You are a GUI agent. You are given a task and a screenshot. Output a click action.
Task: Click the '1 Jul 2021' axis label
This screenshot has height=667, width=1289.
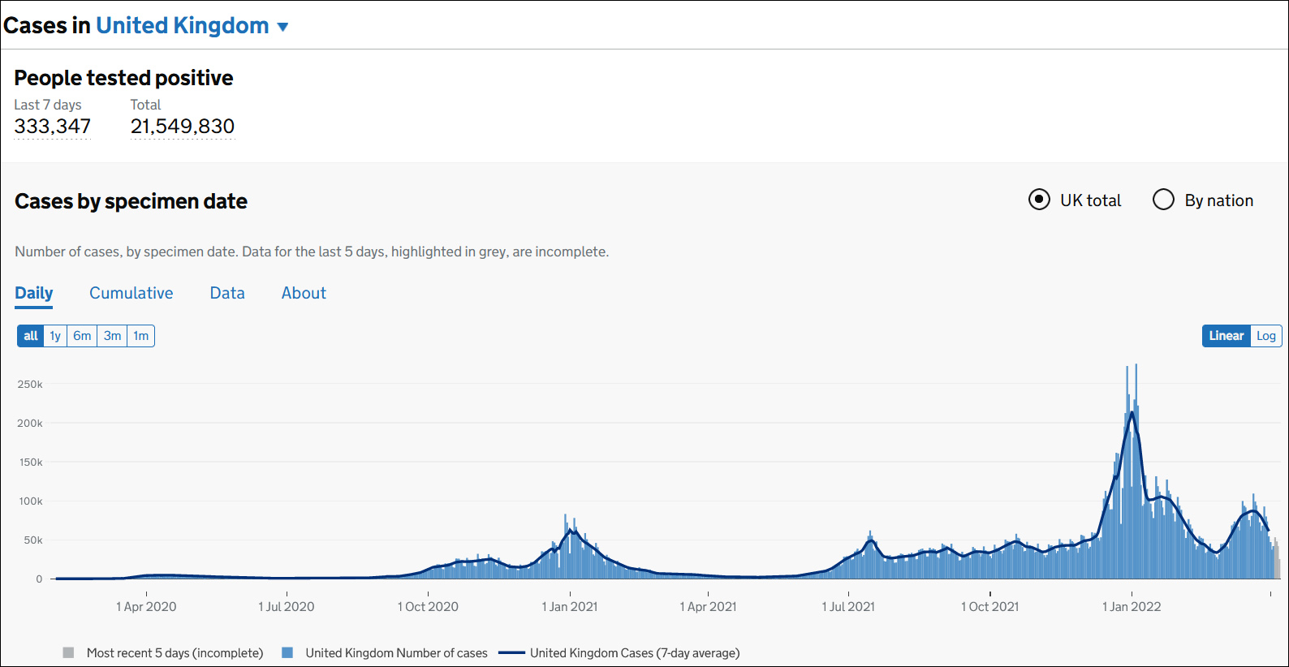coord(848,607)
